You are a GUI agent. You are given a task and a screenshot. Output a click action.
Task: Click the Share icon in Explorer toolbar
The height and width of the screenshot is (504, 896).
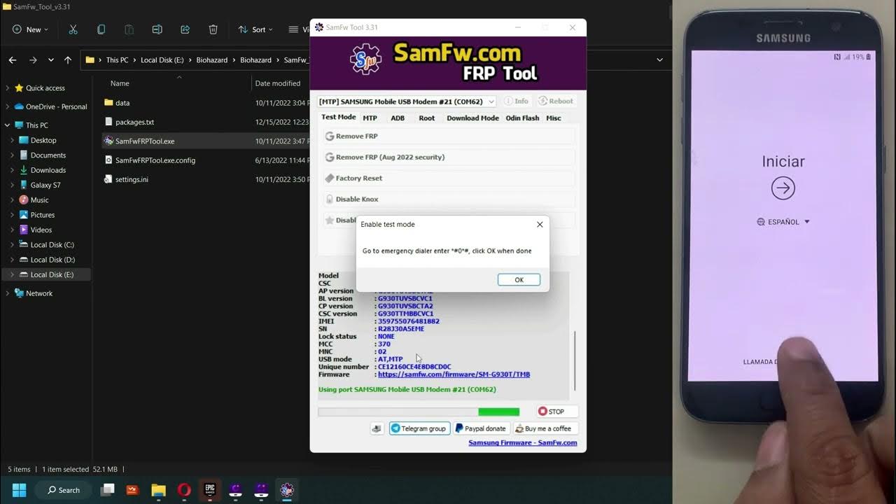pyautogui.click(x=185, y=29)
